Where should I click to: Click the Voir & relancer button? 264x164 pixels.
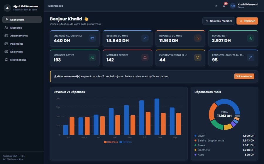[x=244, y=76]
